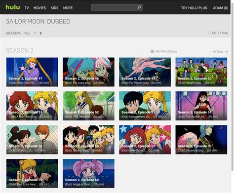Open the Adam (0) account link

(x=221, y=8)
